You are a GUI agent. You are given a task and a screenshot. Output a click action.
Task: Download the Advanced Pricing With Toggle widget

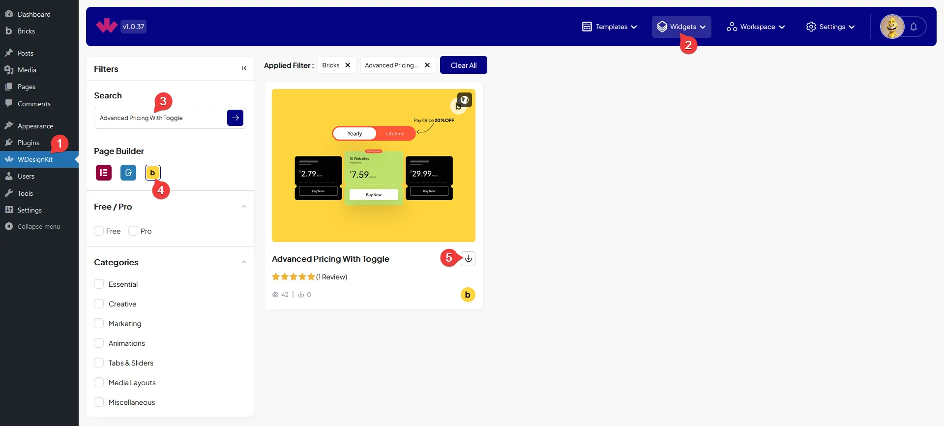(469, 259)
